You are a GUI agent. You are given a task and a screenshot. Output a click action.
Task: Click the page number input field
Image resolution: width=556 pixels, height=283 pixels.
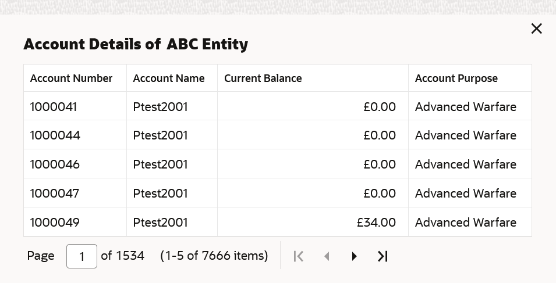pos(82,256)
